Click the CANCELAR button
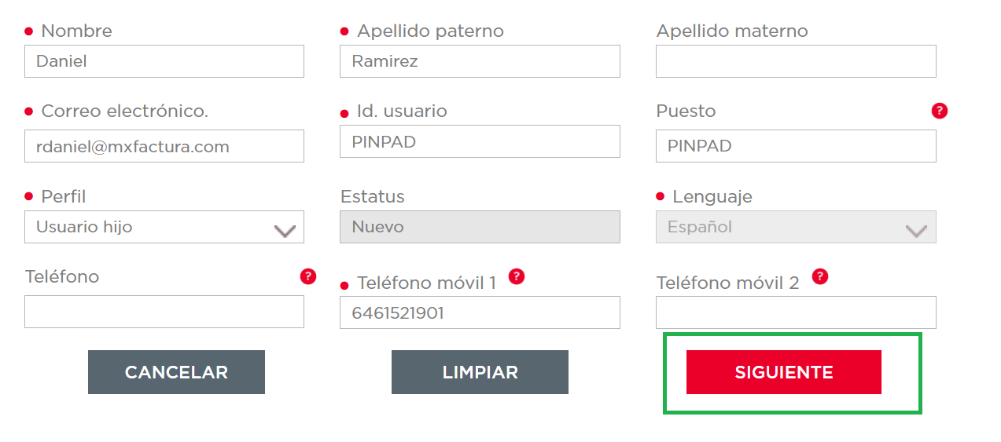1001x442 pixels. (176, 372)
